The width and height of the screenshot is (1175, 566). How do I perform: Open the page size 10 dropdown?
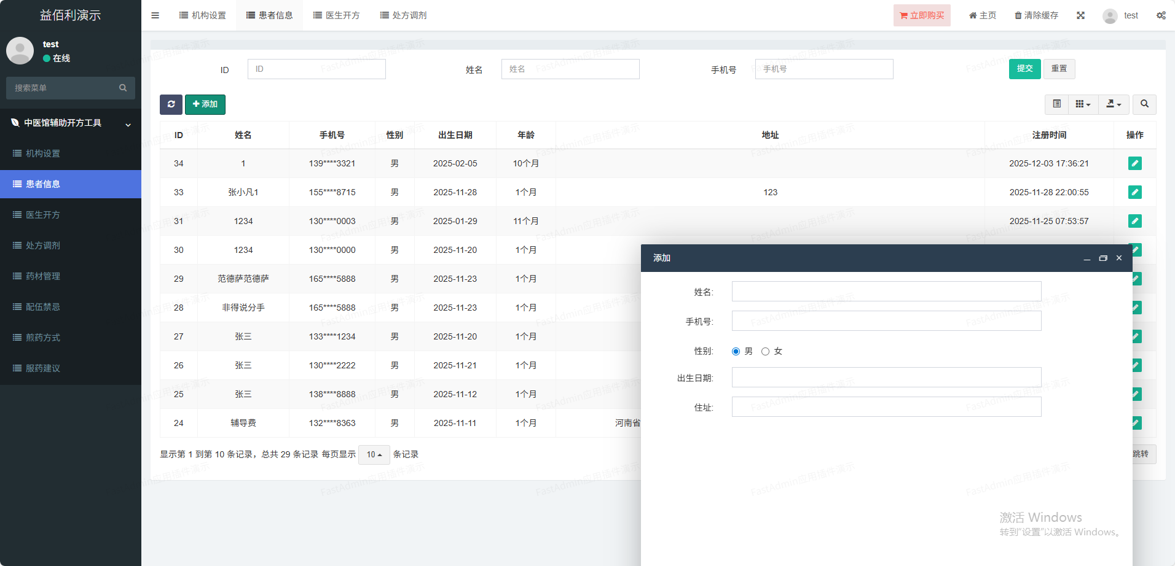point(374,455)
